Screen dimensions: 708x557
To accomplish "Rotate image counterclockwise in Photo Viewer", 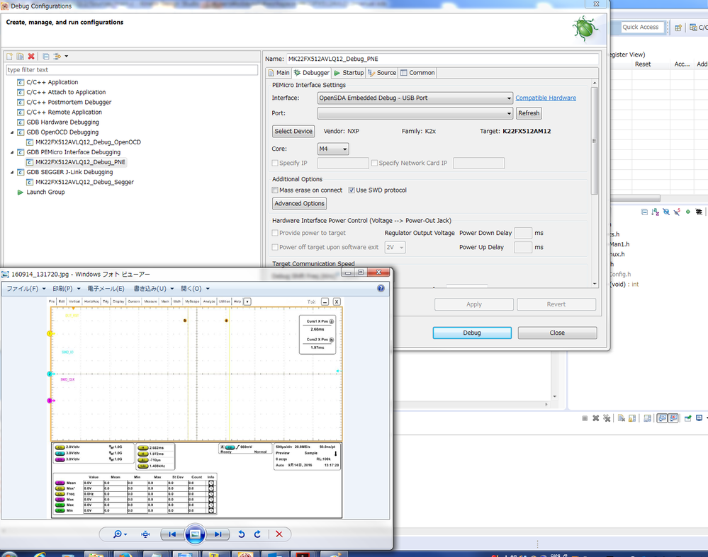I will pos(242,534).
